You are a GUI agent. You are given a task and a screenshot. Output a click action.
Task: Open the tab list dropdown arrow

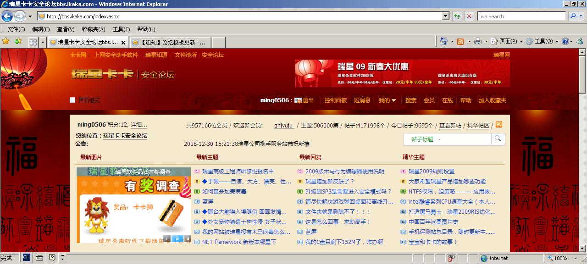click(43, 42)
